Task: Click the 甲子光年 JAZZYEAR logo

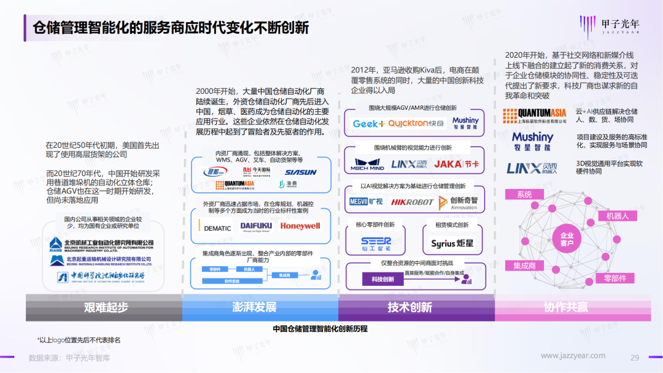Action: coord(610,26)
